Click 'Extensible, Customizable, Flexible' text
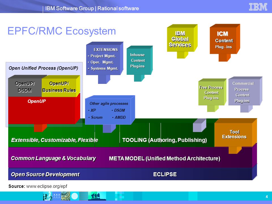272x204 pixels. [54, 140]
